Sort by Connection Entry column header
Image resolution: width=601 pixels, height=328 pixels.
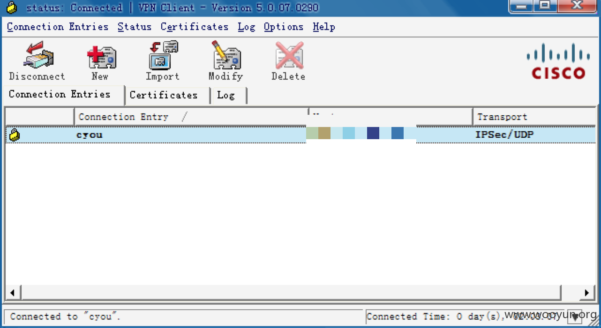191,117
